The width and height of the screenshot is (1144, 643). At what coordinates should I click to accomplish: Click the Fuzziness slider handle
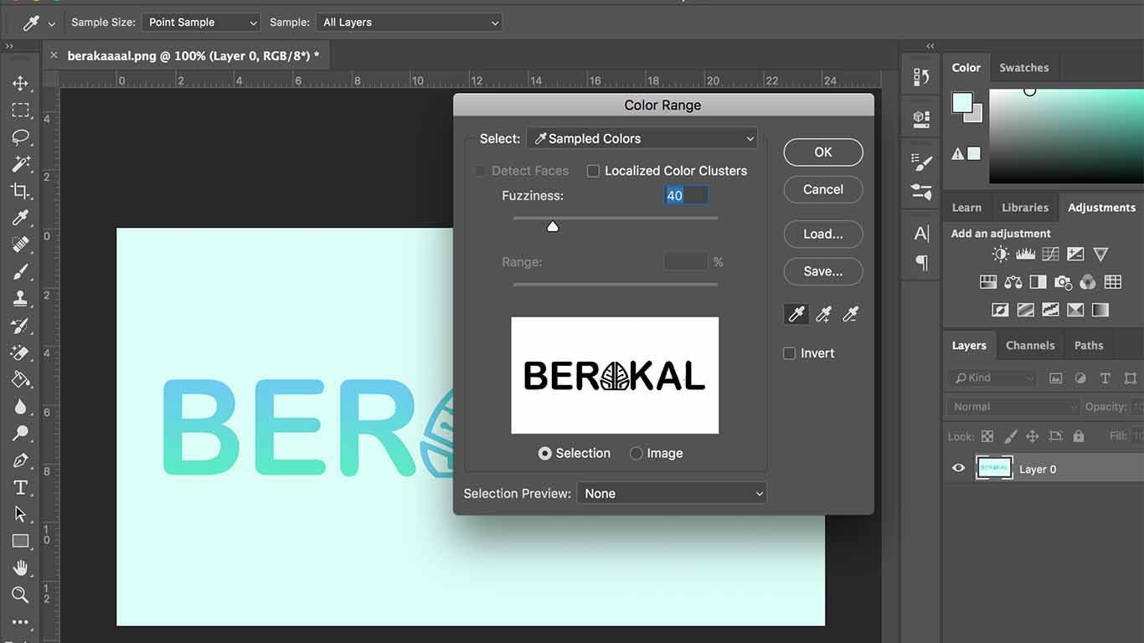tap(552, 226)
